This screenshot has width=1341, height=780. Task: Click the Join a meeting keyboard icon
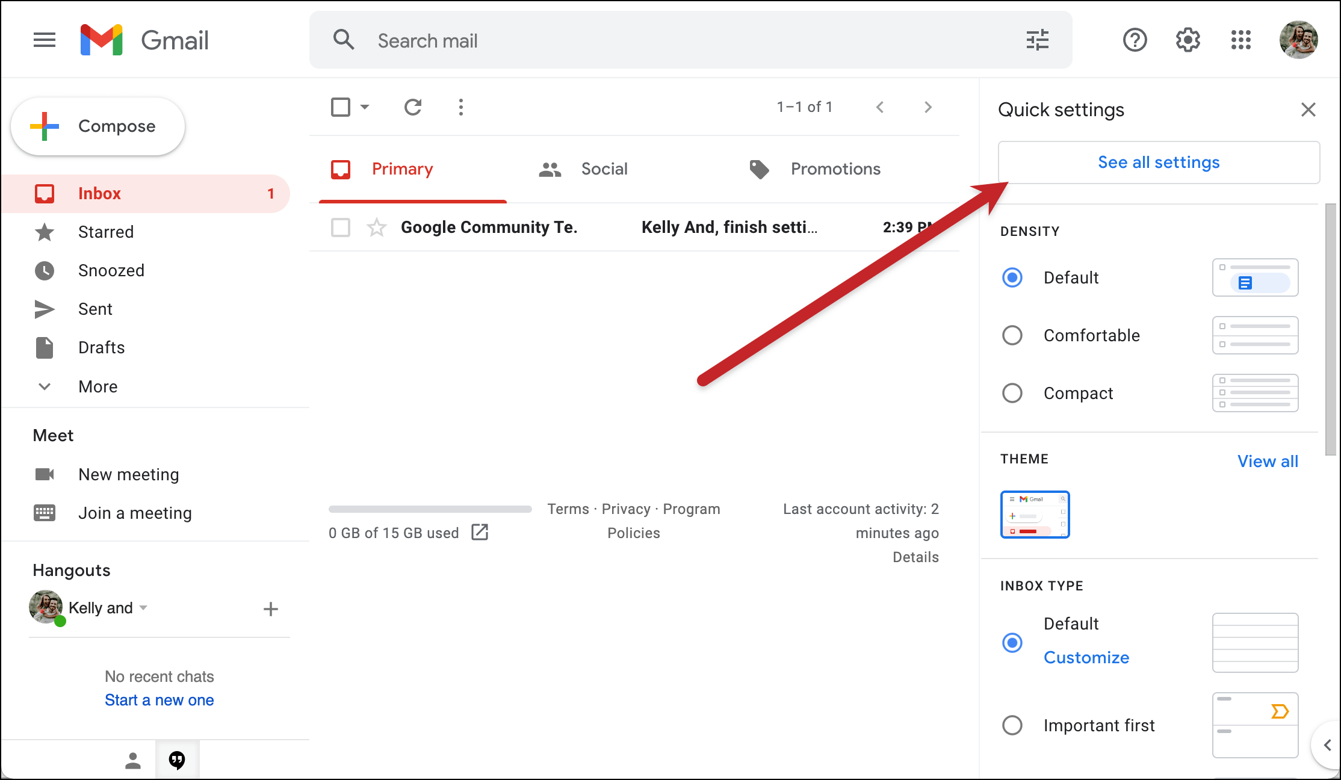45,513
